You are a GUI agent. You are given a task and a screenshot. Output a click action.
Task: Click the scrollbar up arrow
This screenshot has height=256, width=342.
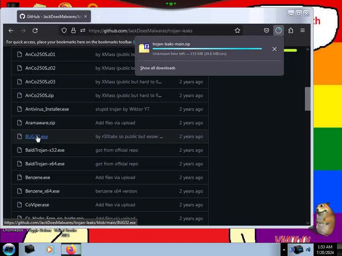point(308,49)
